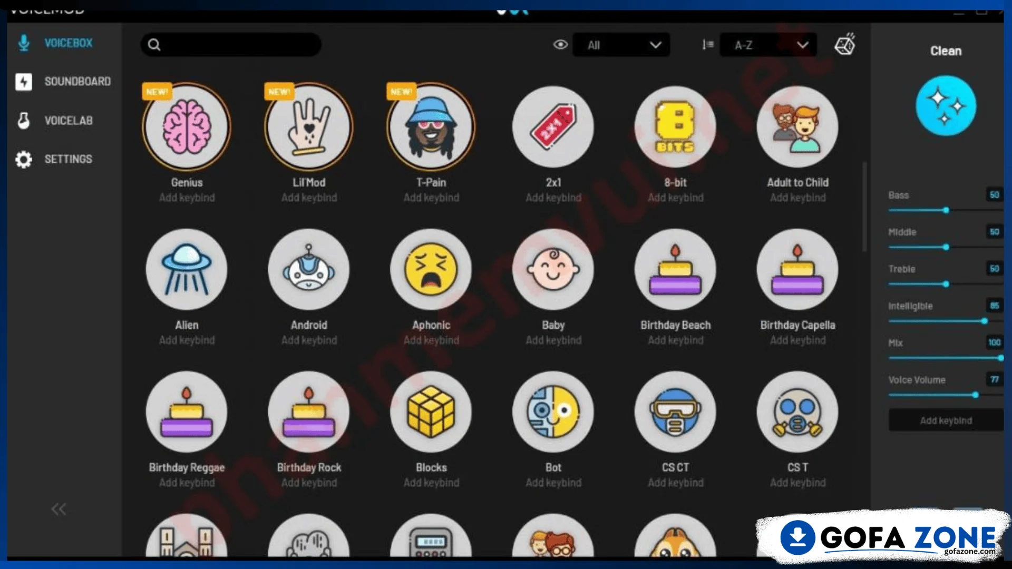
Task: Add keybind for T-Pain voice
Action: coord(431,198)
